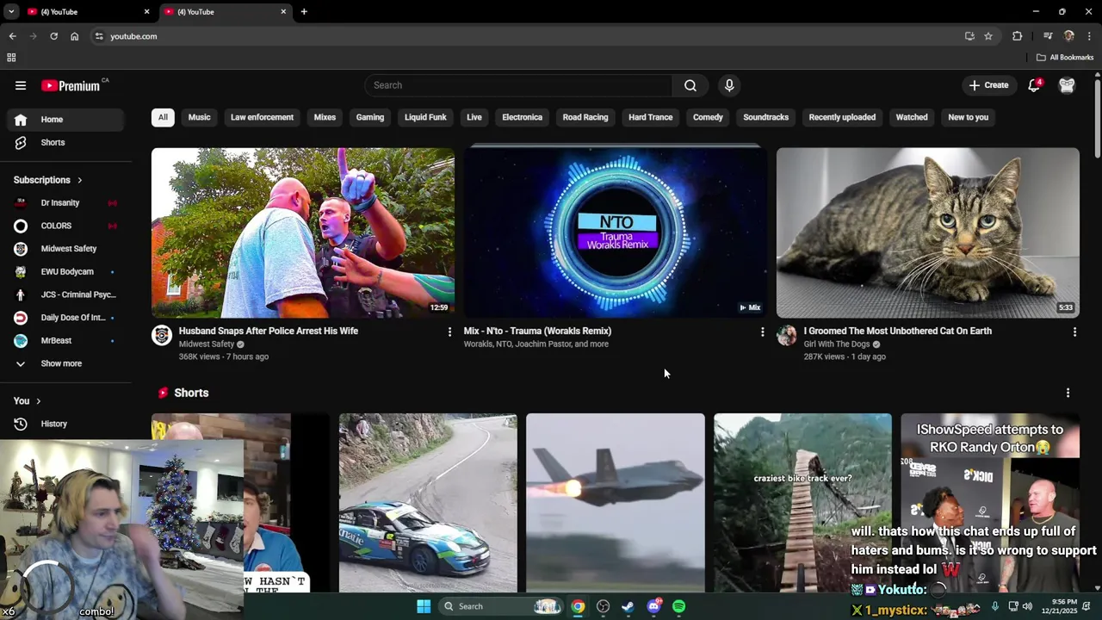Viewport: 1102px width, 620px height.
Task: Play the rally car Short
Action: point(428,503)
